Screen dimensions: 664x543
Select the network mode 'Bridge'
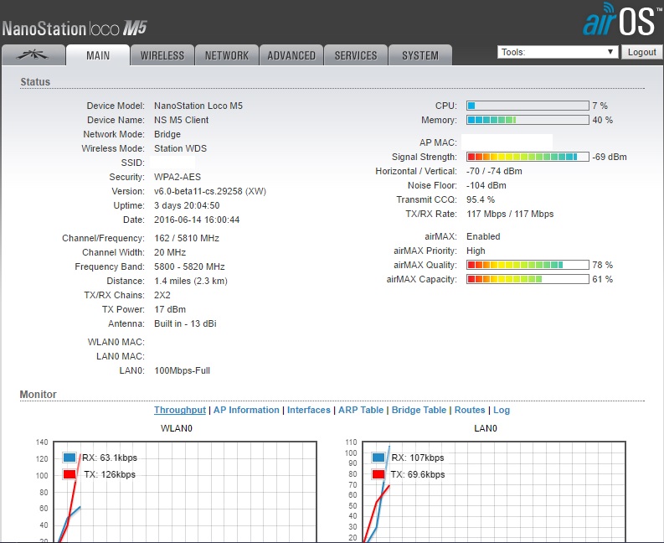[167, 134]
